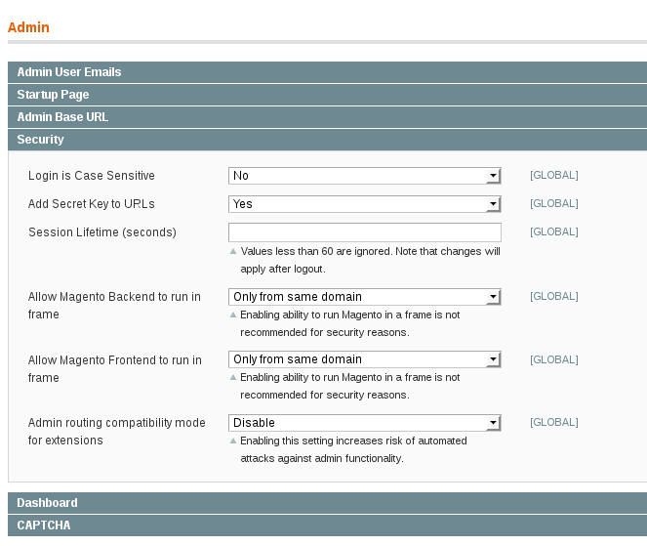Expand the CAPTCHA section

coord(327,525)
